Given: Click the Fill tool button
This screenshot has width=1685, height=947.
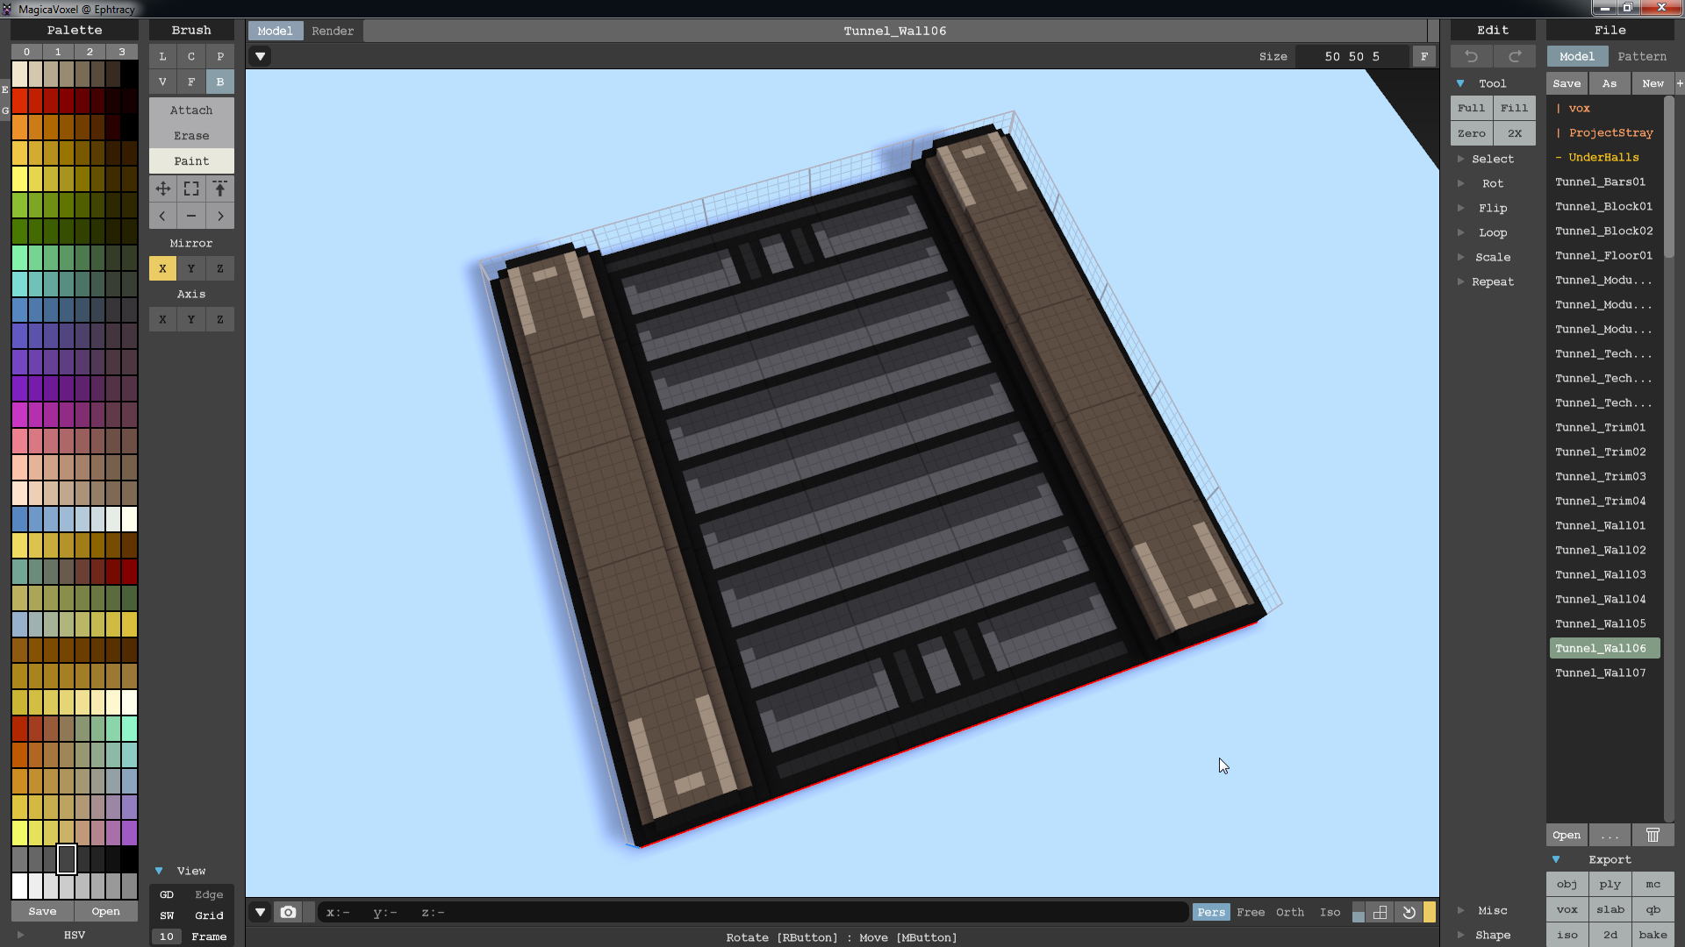Looking at the screenshot, I should tap(1515, 108).
